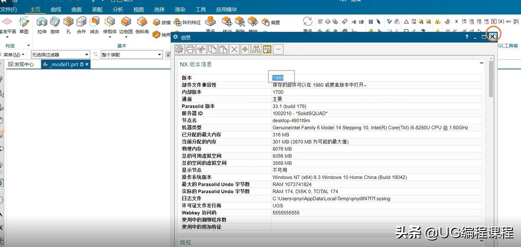This screenshot has height=247, width=521.
Task: Select the 拉伸 extrude tool
Action: coord(42,25)
